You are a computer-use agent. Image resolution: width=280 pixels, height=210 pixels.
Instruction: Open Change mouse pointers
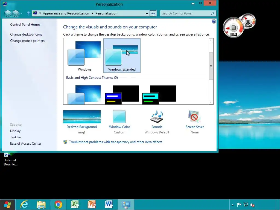click(27, 41)
